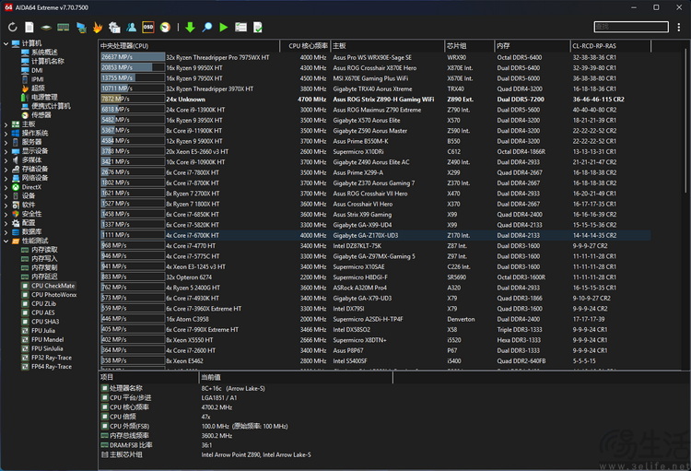Select FPU Julia benchmark

42,331
